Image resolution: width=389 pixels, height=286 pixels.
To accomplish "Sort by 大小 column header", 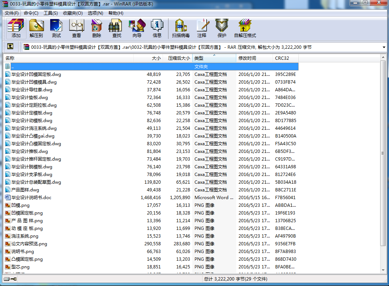I will pyautogui.click(x=148, y=58).
